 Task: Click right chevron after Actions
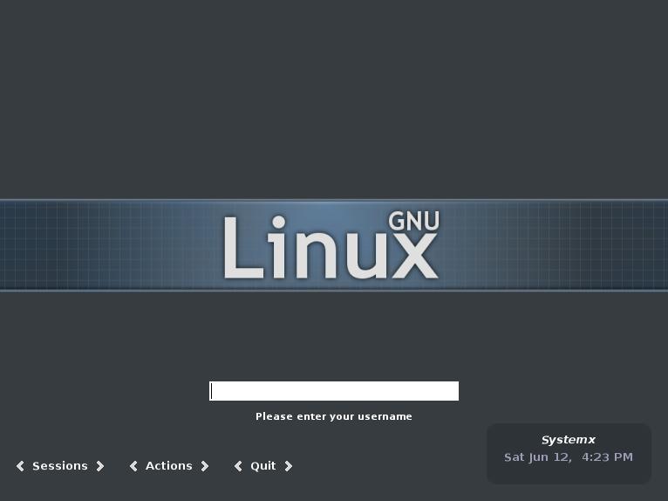[205, 466]
